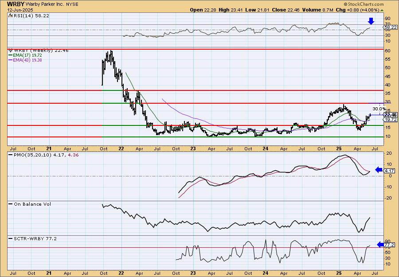Click the price bar icon before WRBY (Weekly)
Screen dimensions: 399x277
click(x=11, y=51)
